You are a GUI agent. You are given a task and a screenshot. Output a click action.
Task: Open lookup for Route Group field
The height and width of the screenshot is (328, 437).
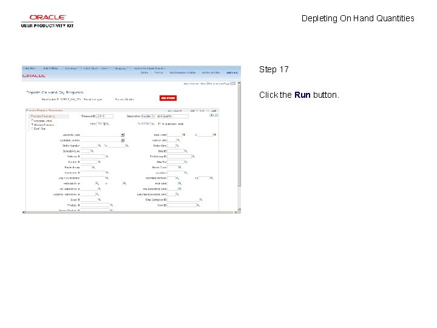pyautogui.click(x=93, y=168)
